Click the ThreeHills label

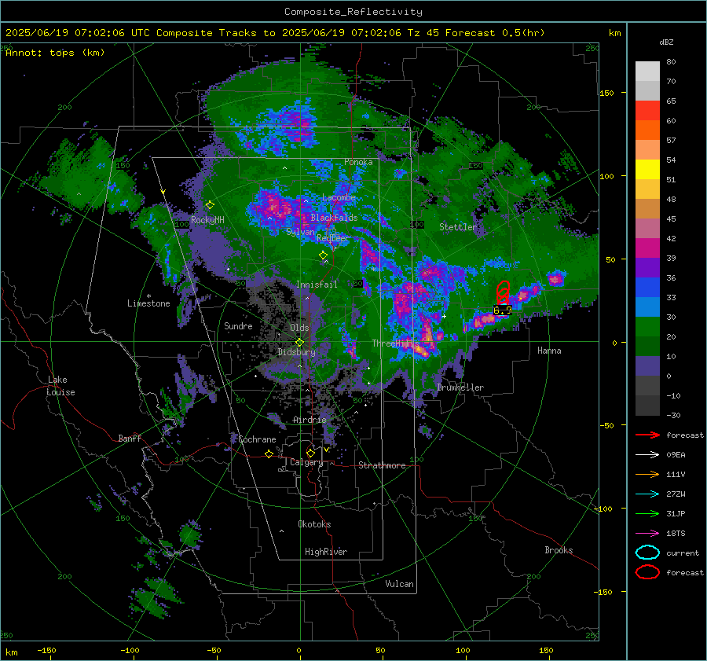(x=396, y=343)
